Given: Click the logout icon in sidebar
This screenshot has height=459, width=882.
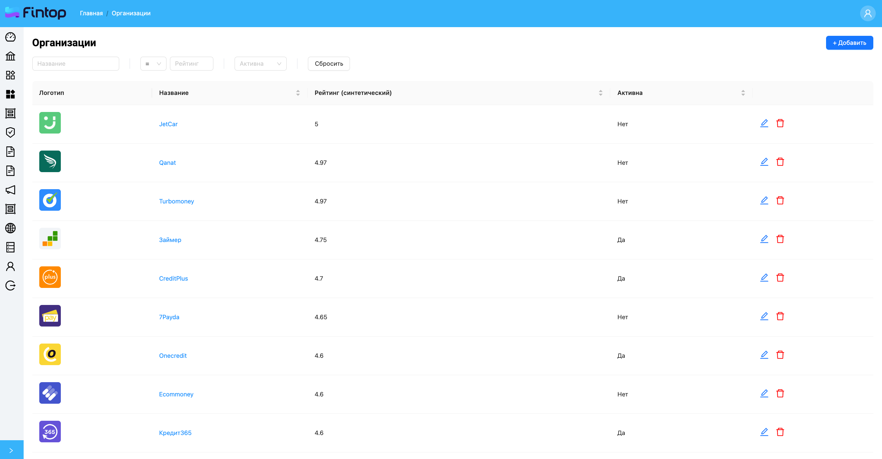Looking at the screenshot, I should [x=10, y=285].
